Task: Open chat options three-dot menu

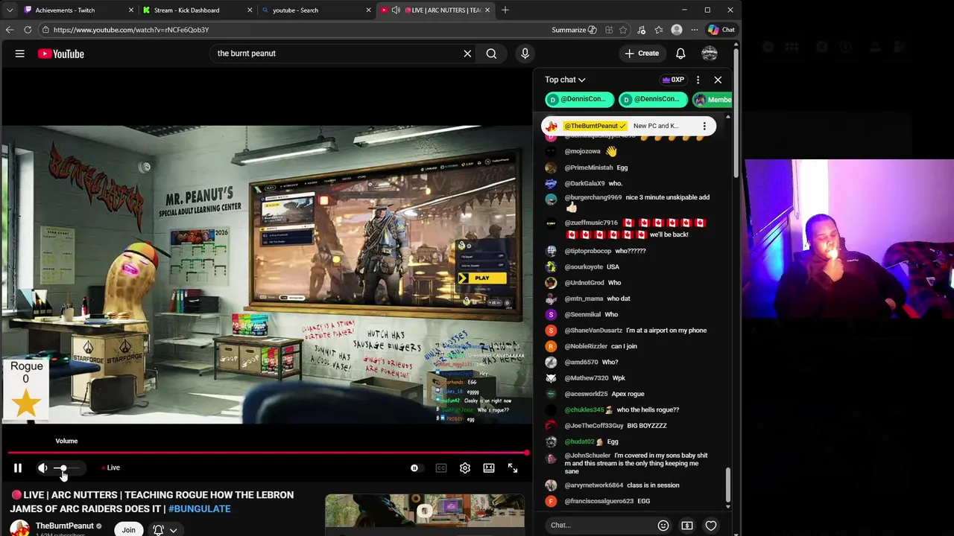Action: tap(698, 80)
